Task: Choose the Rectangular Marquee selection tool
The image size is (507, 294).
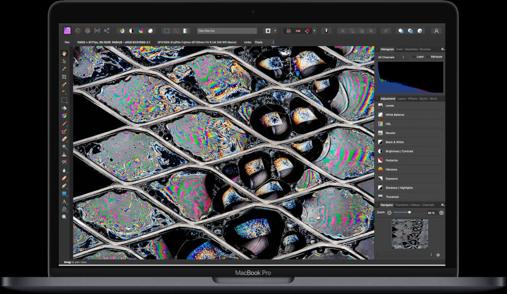Action: (x=64, y=100)
